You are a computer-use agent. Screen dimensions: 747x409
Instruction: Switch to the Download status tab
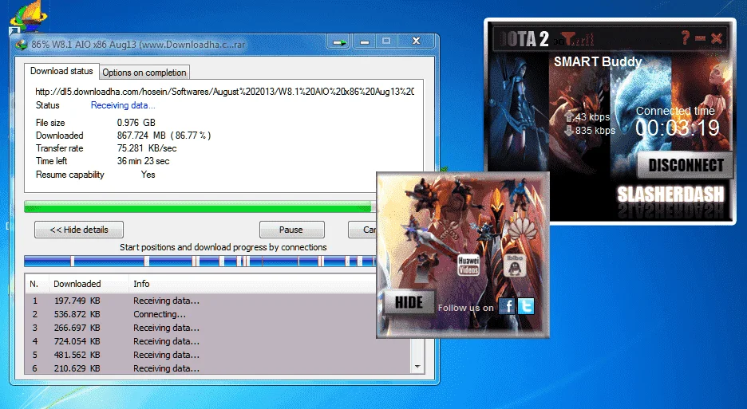click(61, 71)
